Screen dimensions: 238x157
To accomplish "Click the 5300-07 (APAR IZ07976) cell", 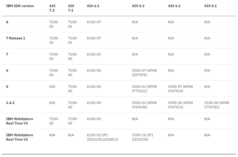I will 144,73.
